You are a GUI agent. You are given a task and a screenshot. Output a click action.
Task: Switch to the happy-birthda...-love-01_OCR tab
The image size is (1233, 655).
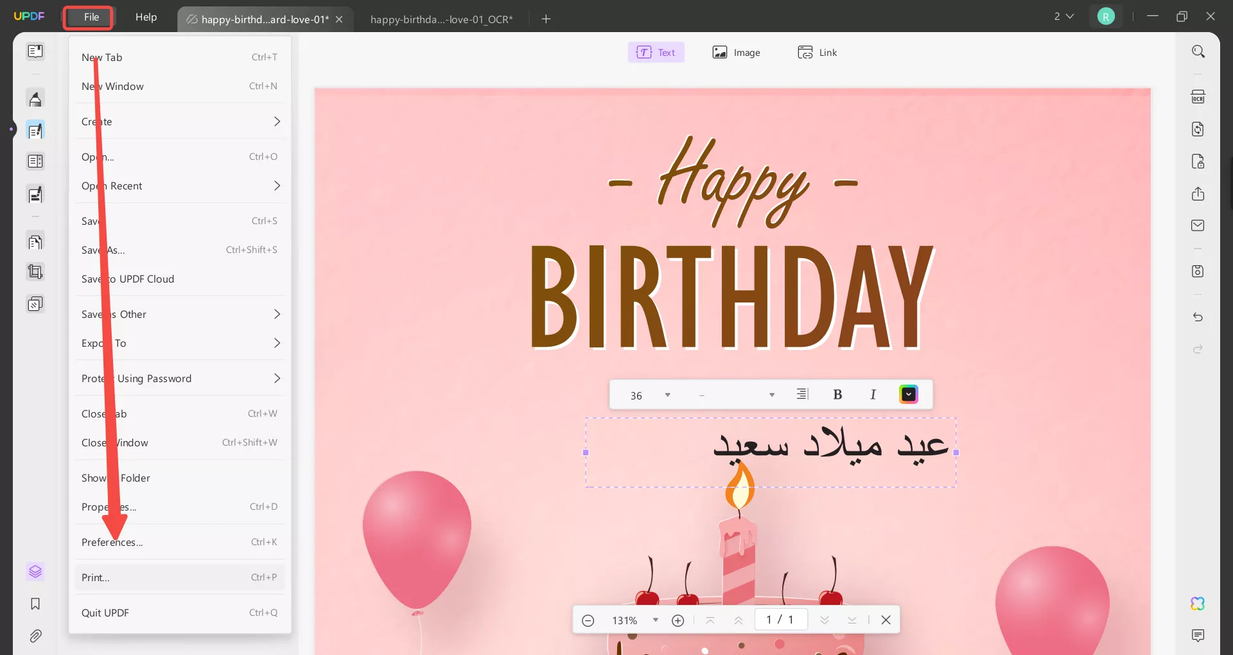[x=441, y=19]
